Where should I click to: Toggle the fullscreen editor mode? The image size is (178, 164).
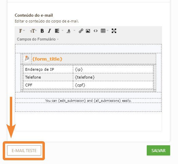(114, 31)
